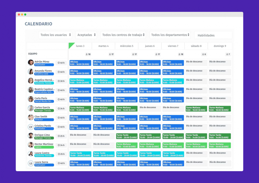Click Enrique Lima's Día de descanso on lunes
This screenshot has height=183, width=259.
80,136
